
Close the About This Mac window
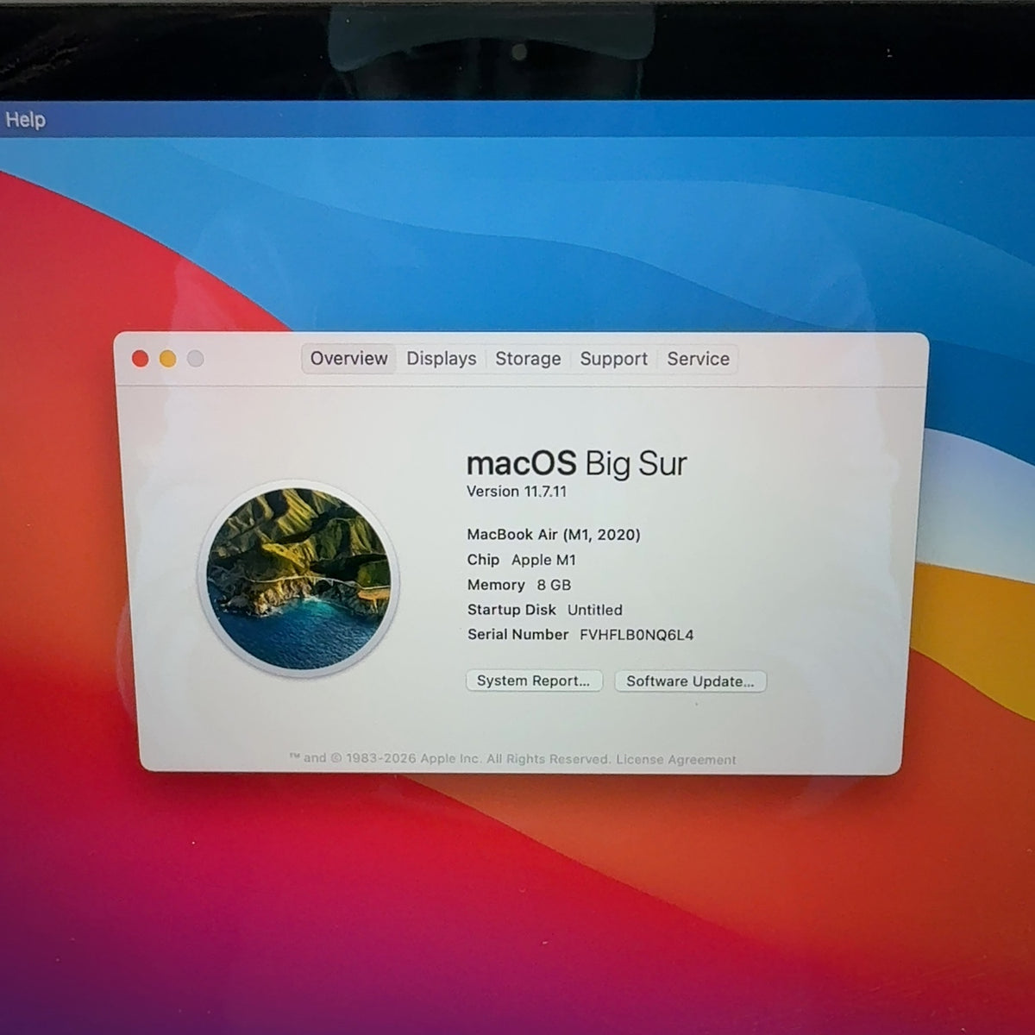(x=141, y=359)
